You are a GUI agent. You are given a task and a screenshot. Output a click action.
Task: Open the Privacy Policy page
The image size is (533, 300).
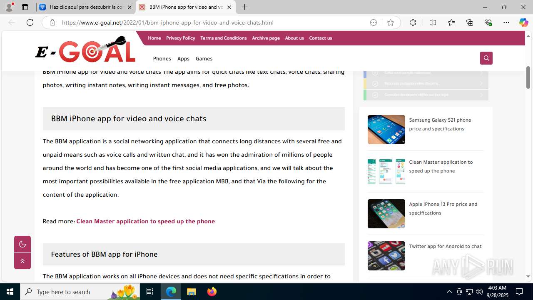click(x=180, y=38)
